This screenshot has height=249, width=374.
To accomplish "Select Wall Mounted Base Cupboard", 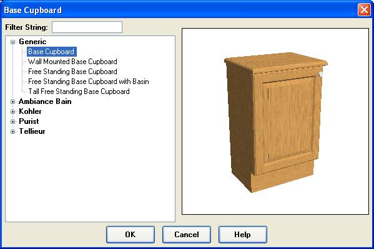I will click(72, 62).
